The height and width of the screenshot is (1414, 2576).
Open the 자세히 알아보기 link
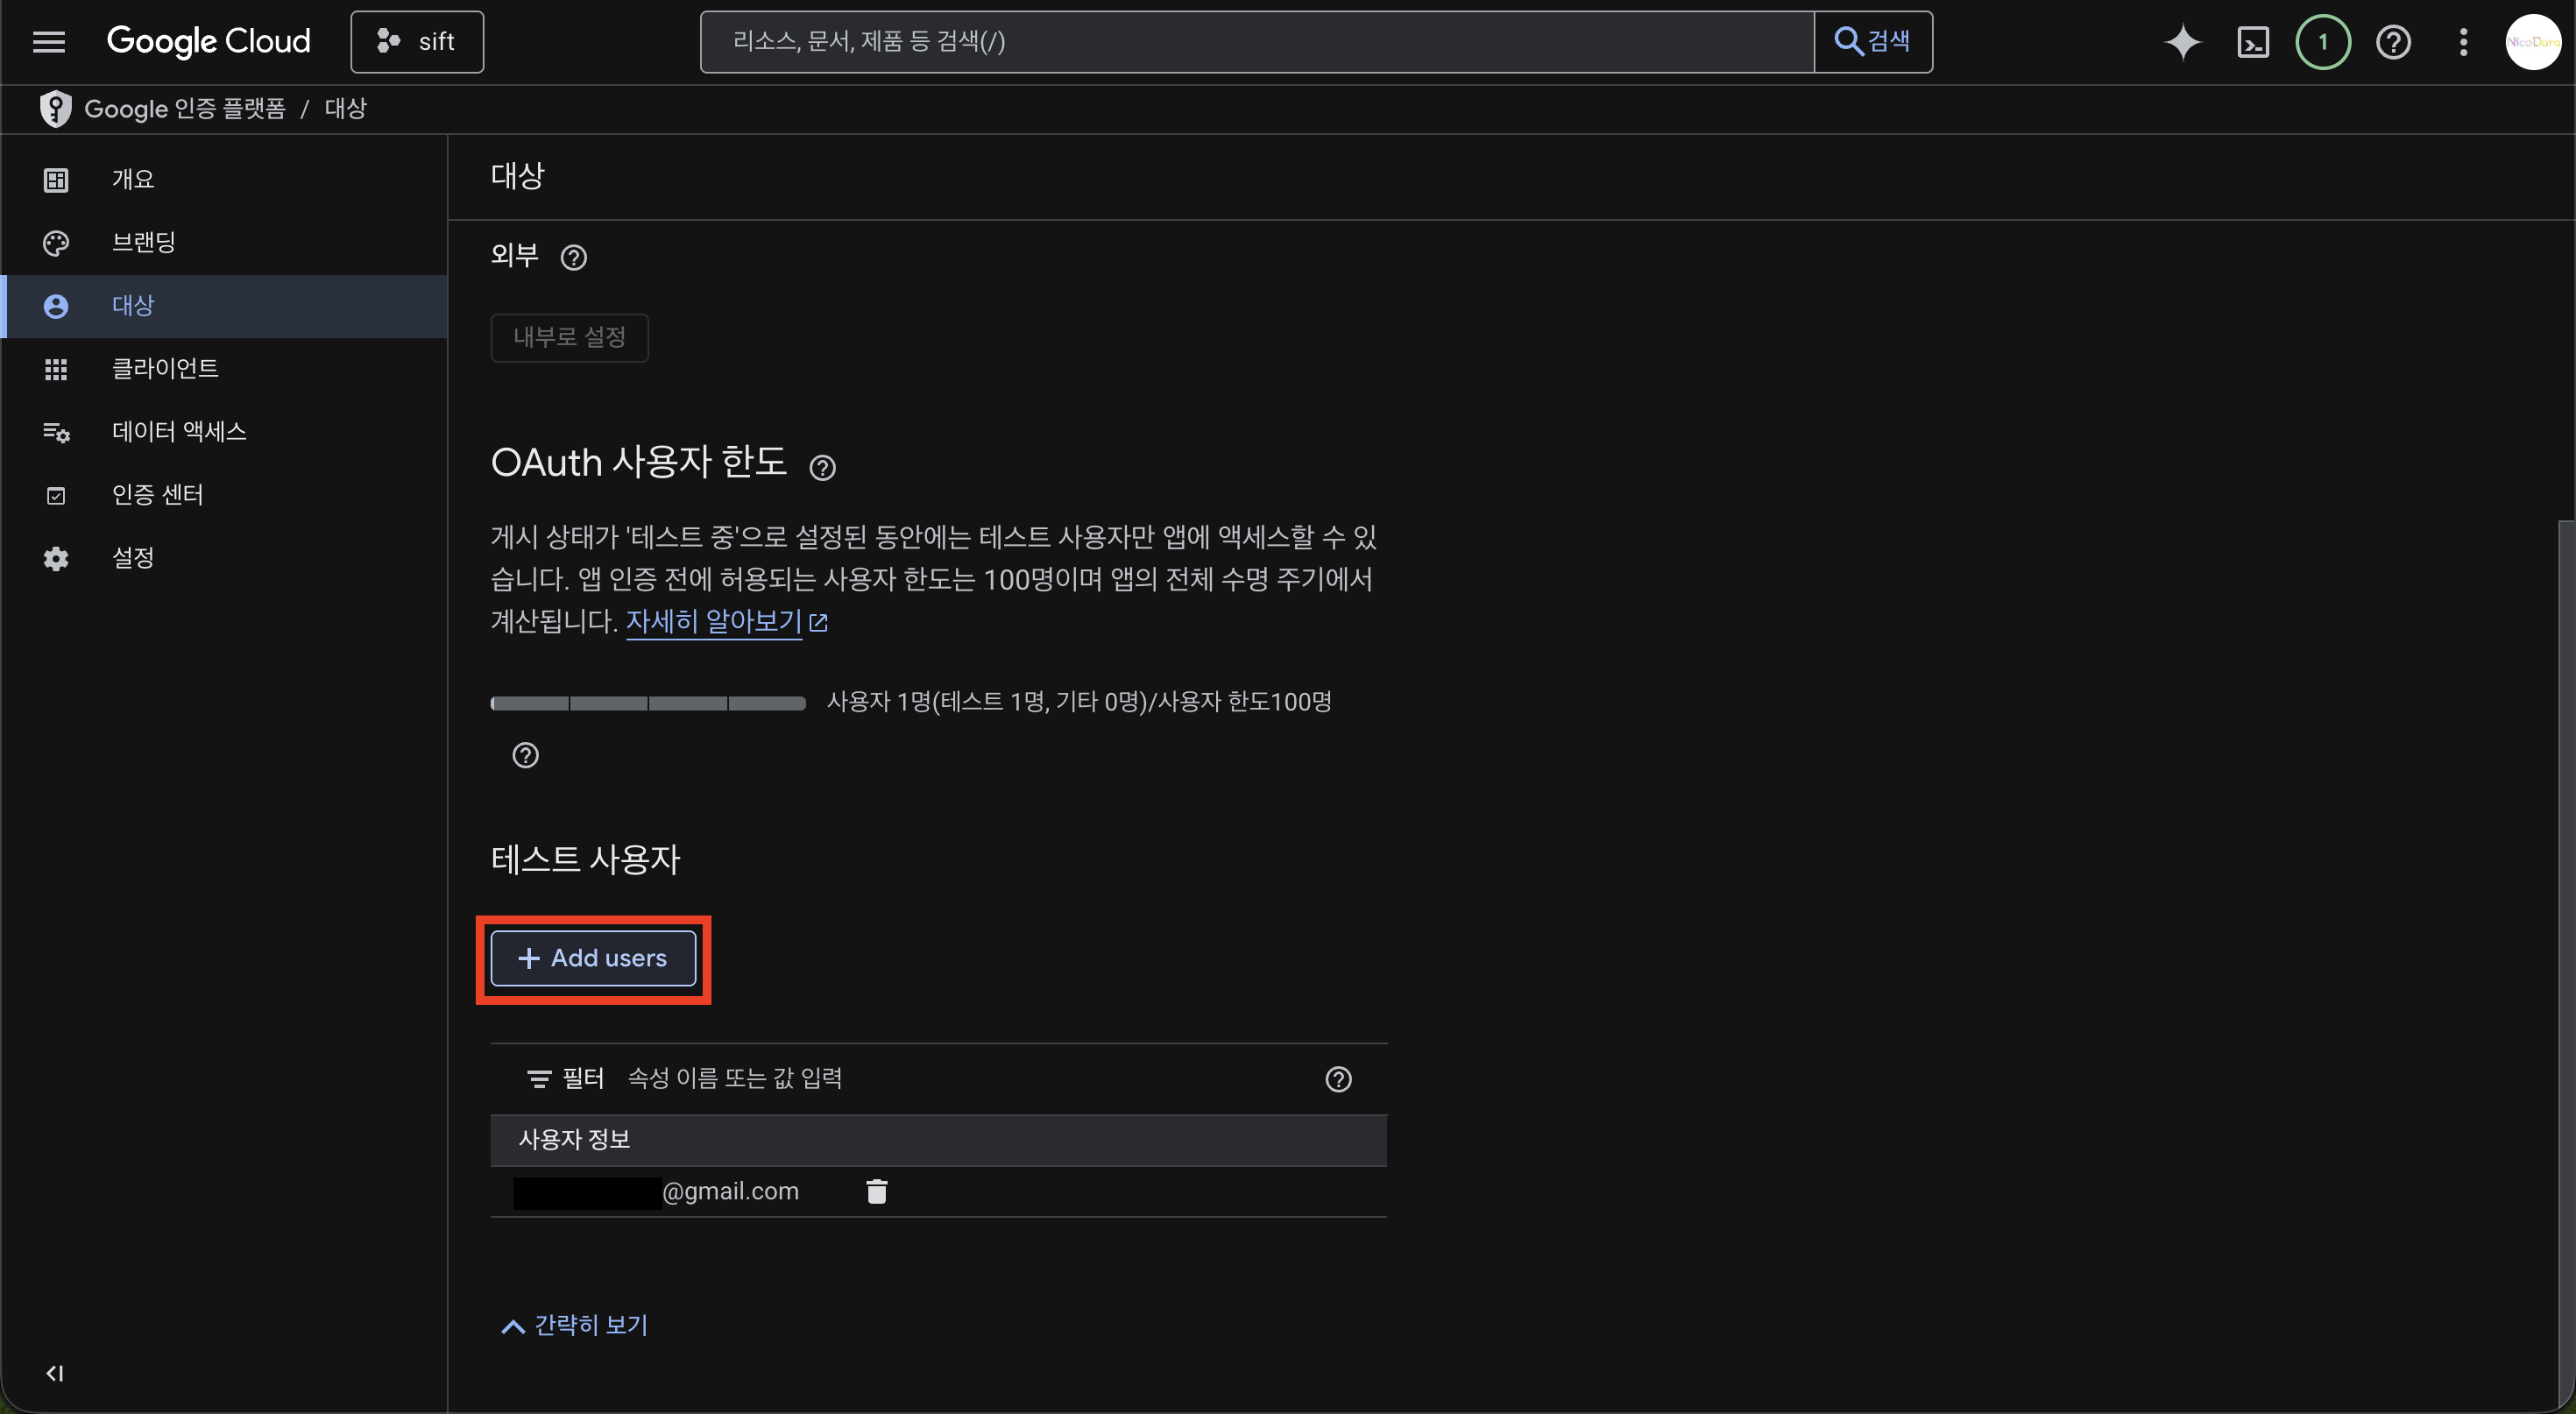(x=714, y=621)
